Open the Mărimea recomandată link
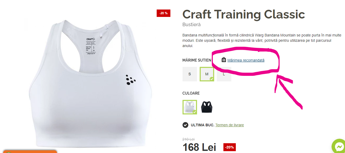 point(246,60)
